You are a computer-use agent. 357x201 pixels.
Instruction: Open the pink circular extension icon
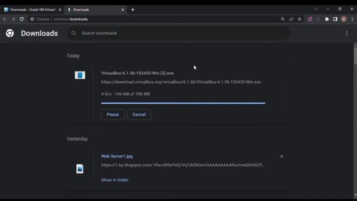pos(310,19)
